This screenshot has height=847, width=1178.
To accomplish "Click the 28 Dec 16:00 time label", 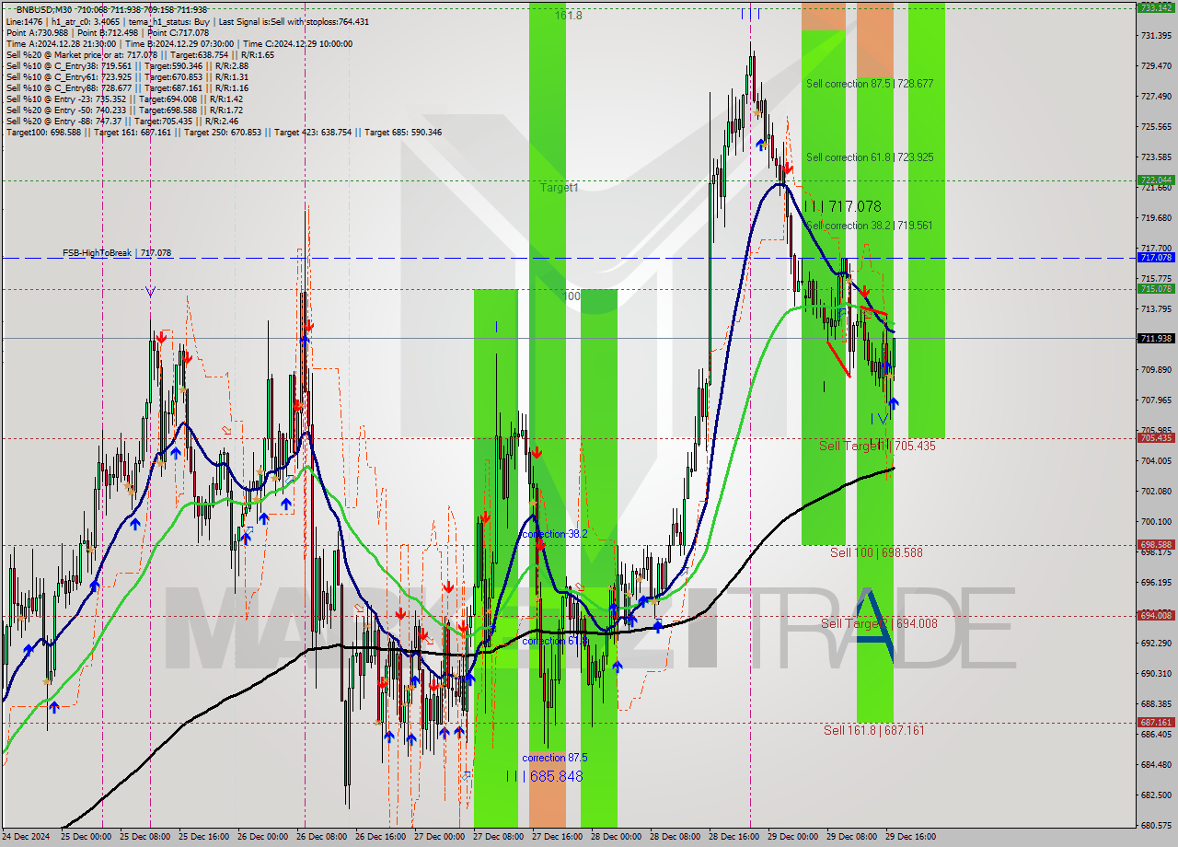I will [733, 837].
